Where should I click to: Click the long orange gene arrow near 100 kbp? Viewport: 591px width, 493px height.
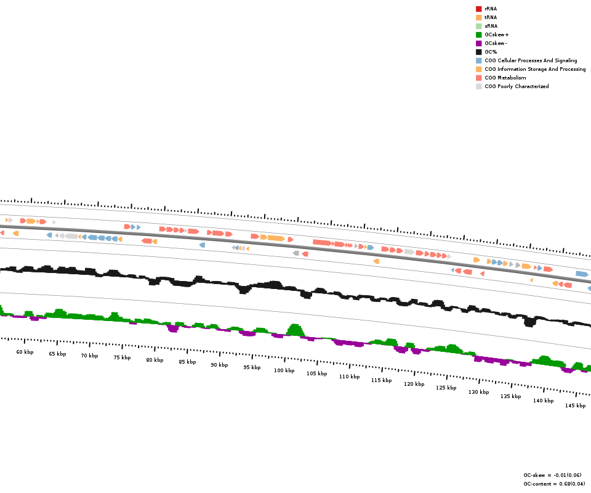[276, 238]
